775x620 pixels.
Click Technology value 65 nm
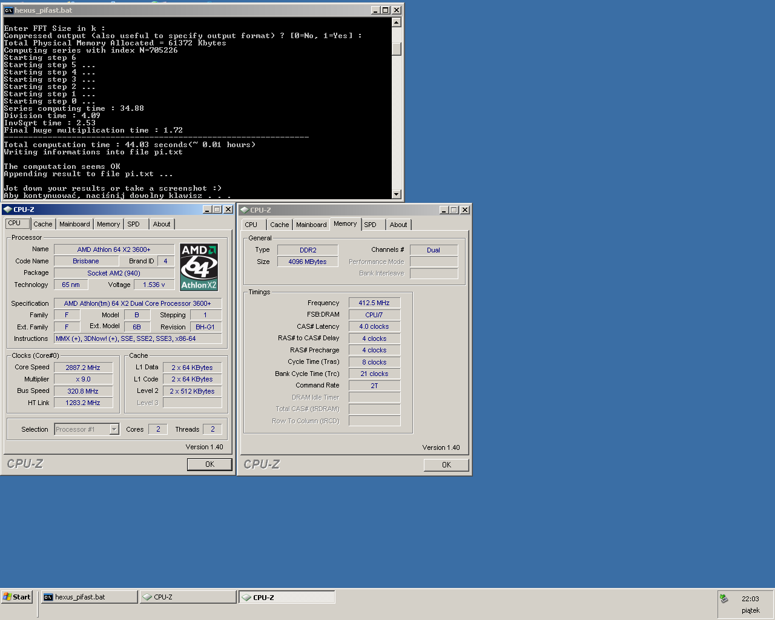point(71,285)
